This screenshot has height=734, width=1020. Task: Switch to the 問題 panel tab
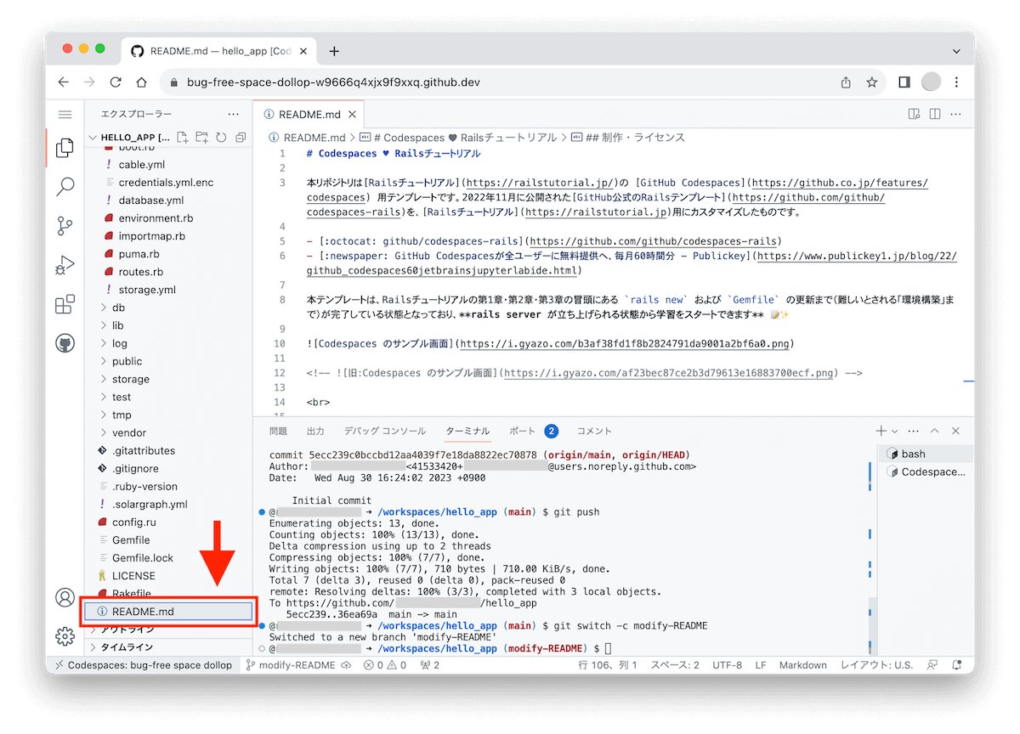point(279,431)
